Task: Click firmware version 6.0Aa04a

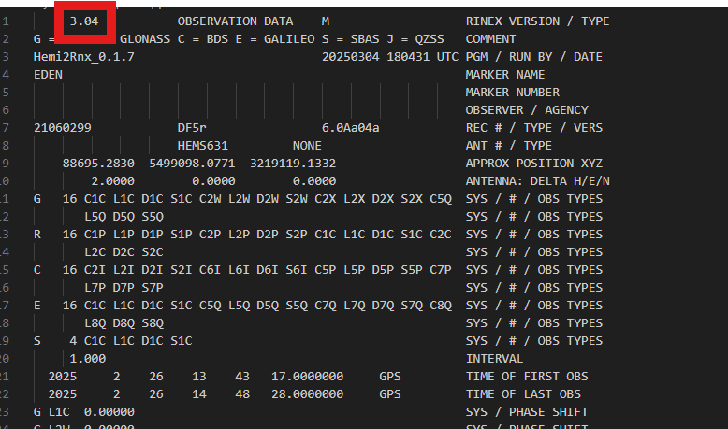Action: tap(350, 127)
